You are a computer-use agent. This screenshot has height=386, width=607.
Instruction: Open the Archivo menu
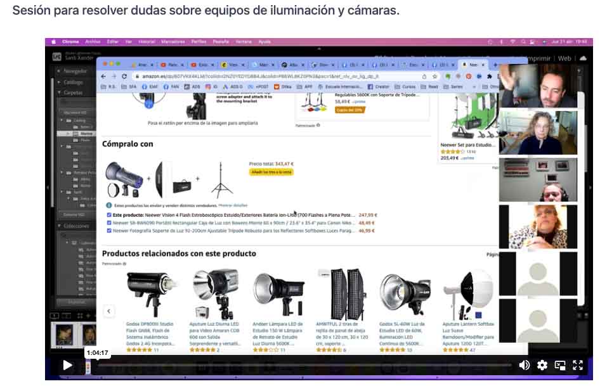click(93, 42)
